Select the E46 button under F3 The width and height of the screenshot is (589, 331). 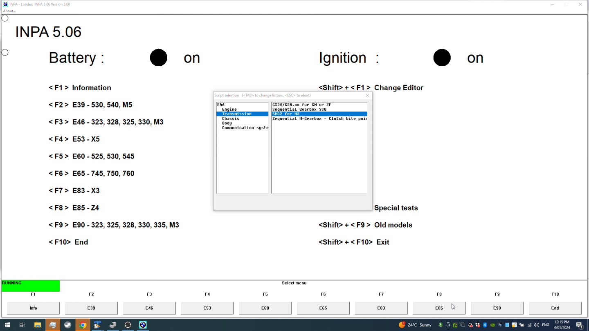[x=149, y=308]
